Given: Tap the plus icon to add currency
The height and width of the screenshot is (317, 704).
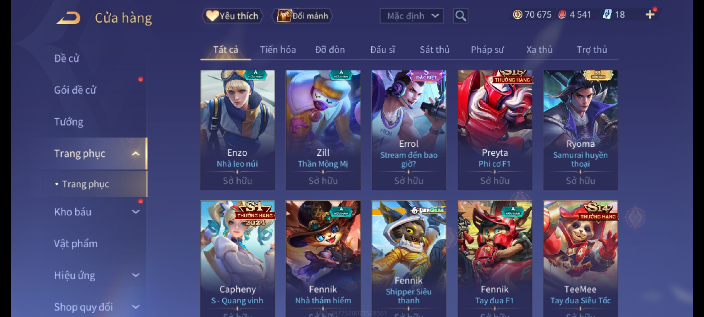Looking at the screenshot, I should coord(650,14).
